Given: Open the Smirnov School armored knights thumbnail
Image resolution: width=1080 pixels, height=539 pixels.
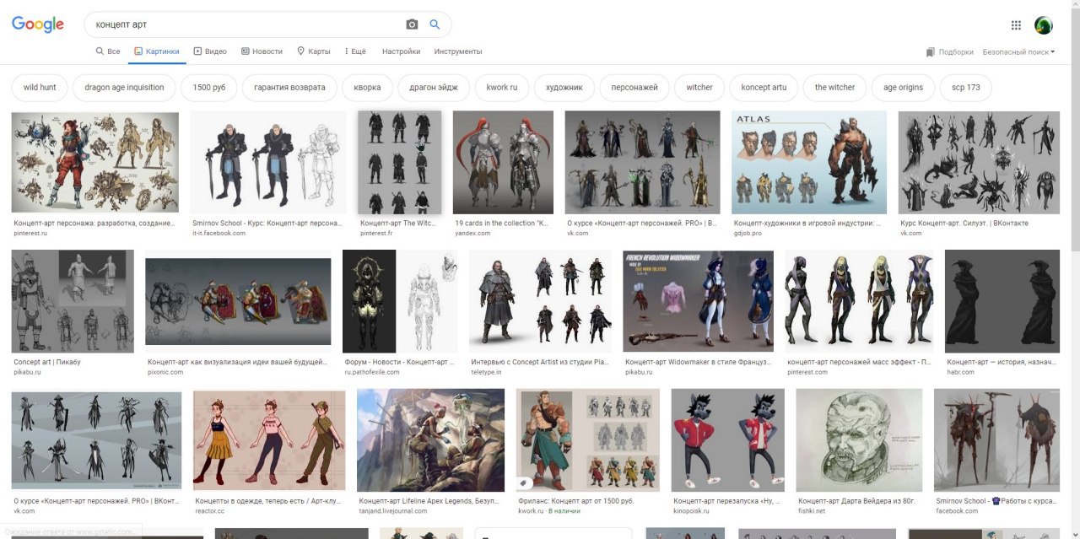Looking at the screenshot, I should 268,163.
